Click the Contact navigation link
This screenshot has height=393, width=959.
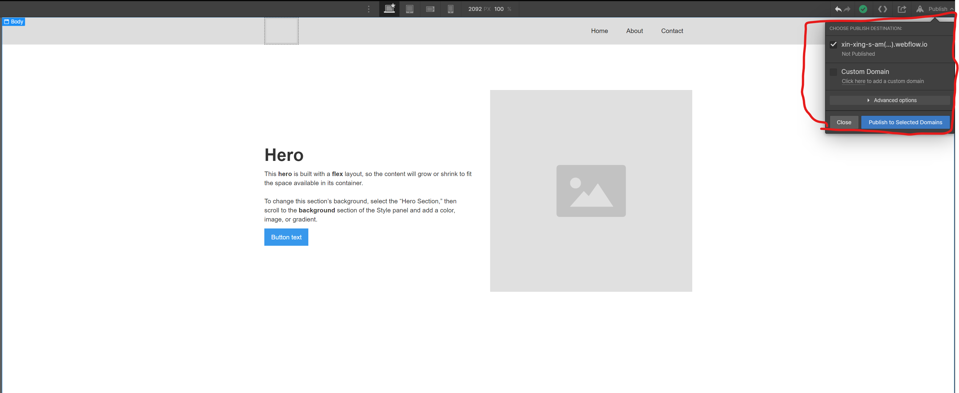(x=672, y=31)
